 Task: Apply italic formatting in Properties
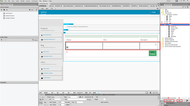(x=82, y=97)
